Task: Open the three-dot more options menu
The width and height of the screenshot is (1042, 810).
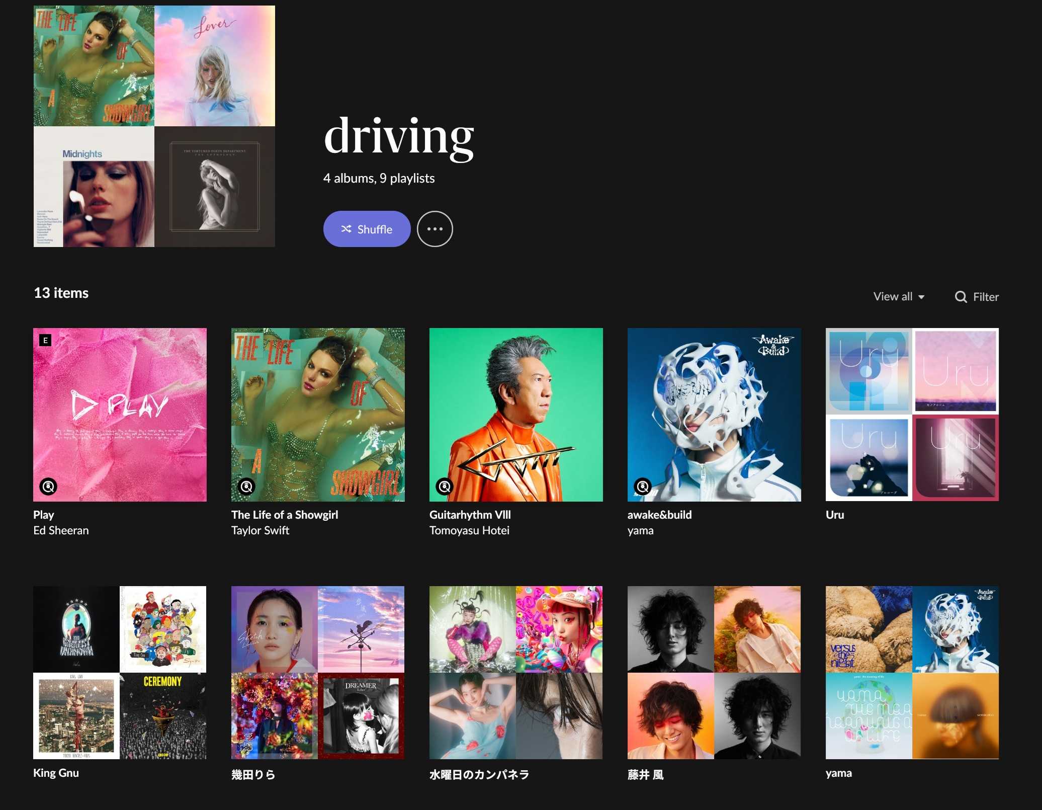Action: (435, 229)
